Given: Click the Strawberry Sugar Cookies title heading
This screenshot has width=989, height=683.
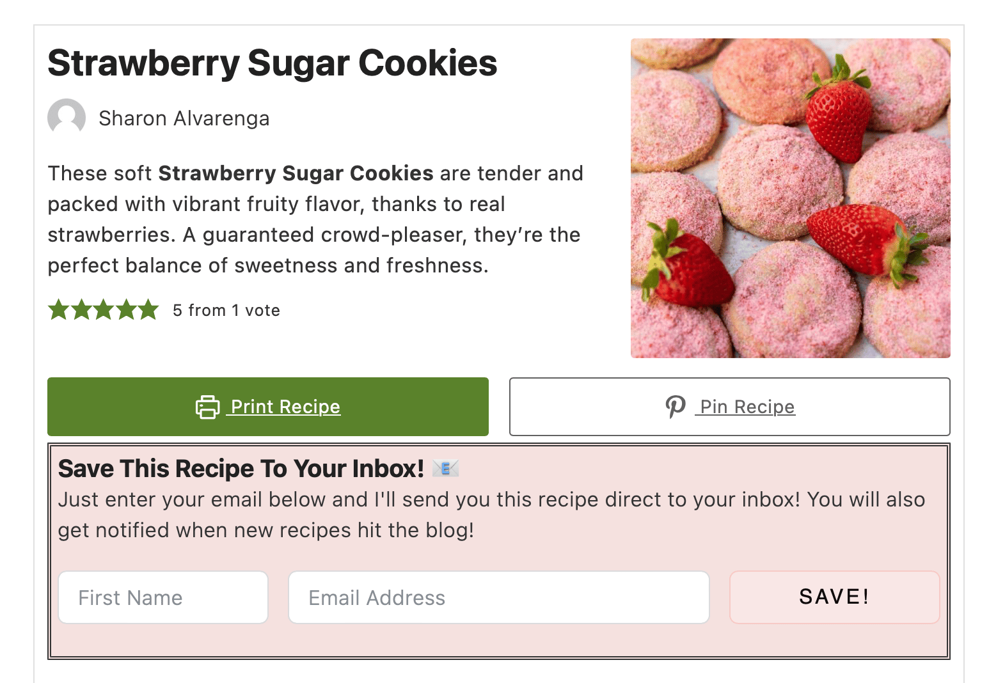Looking at the screenshot, I should [x=273, y=63].
